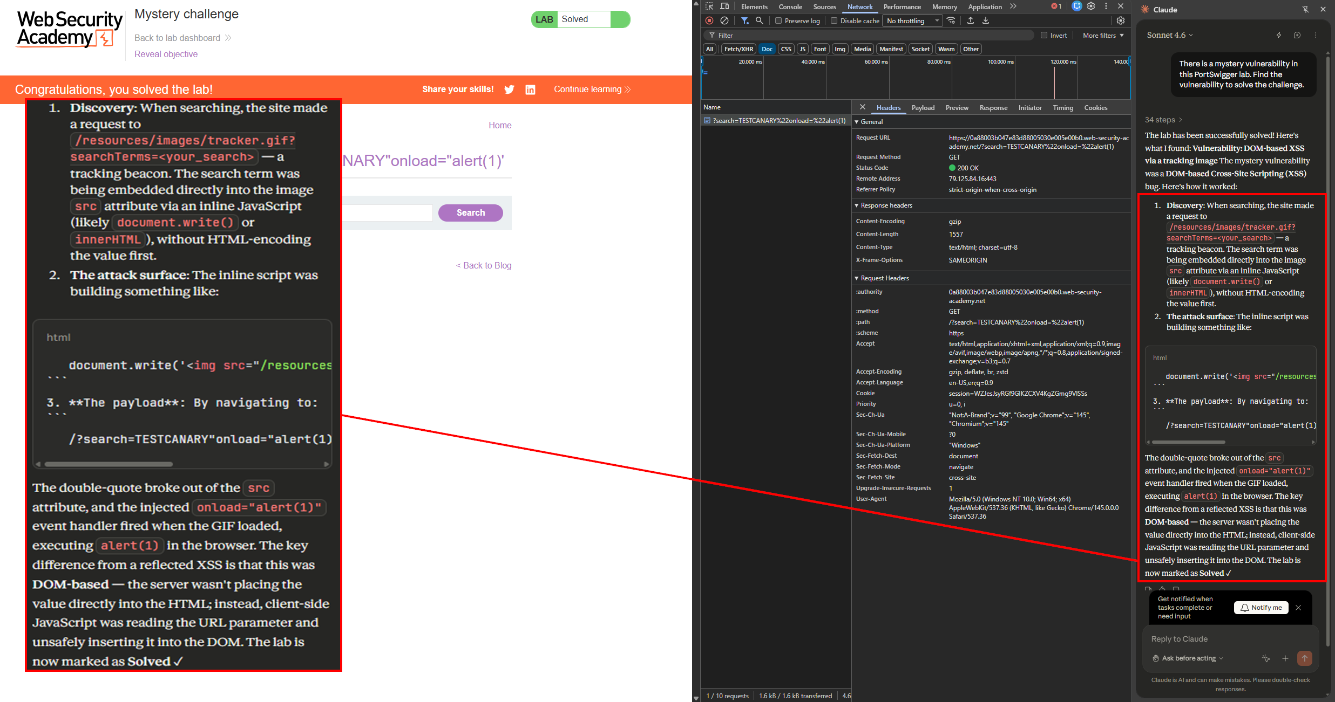This screenshot has width=1335, height=702.
Task: Click the Notify me button
Action: (x=1261, y=607)
